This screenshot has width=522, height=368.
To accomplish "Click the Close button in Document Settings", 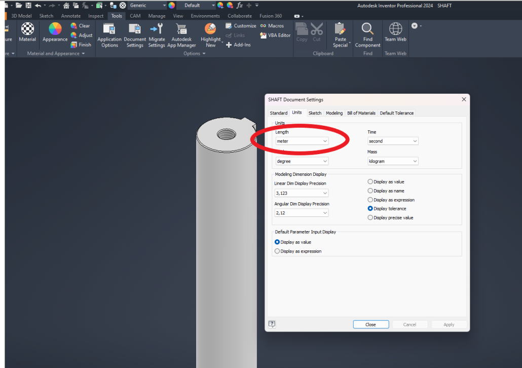I will pos(371,324).
